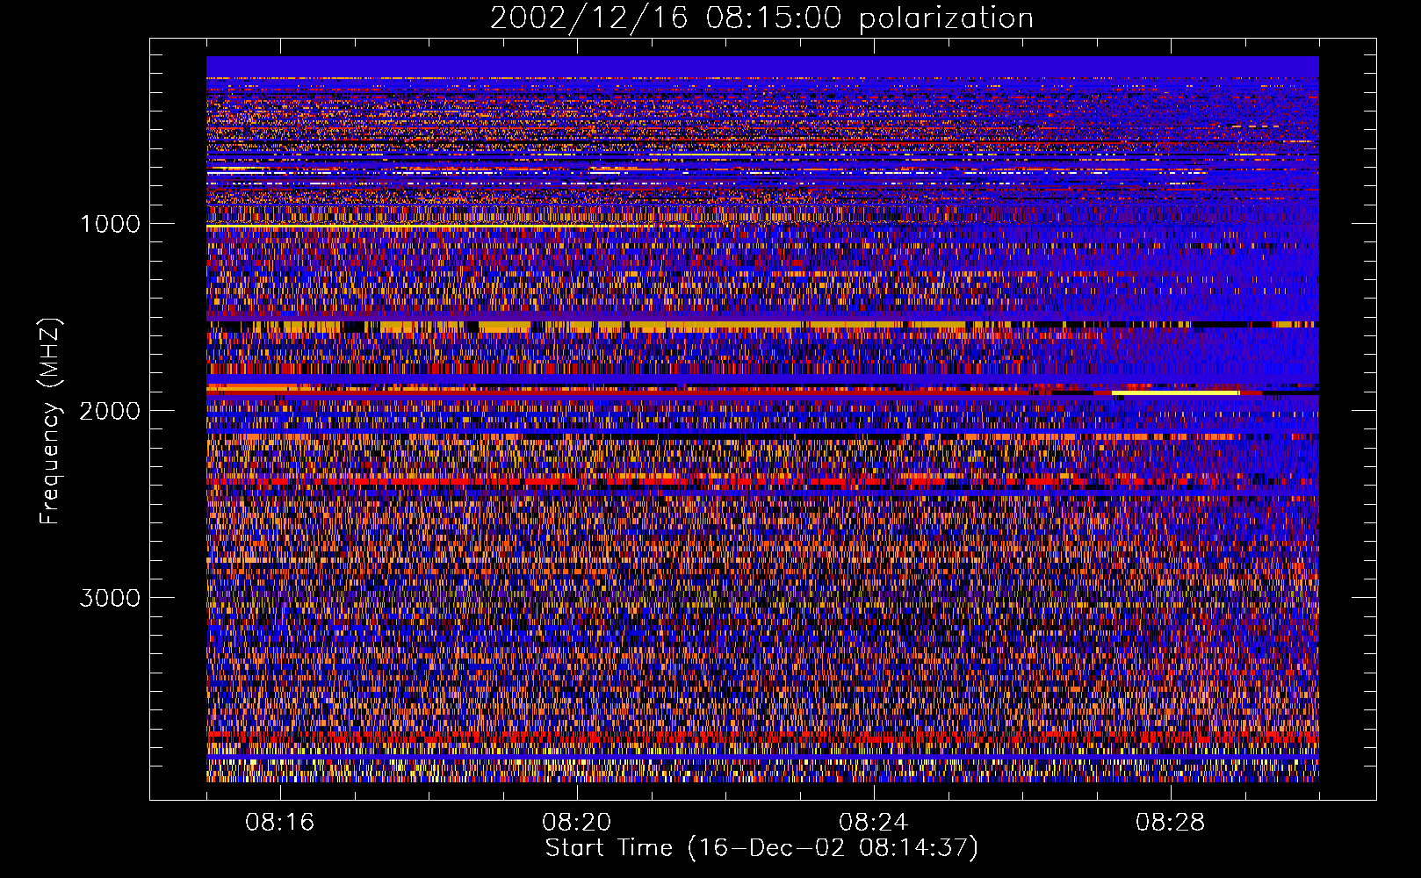Click the bright yellow-white streak near 1900 MHz

coord(1175,392)
